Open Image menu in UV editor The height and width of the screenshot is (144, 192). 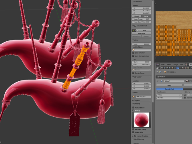(176, 64)
